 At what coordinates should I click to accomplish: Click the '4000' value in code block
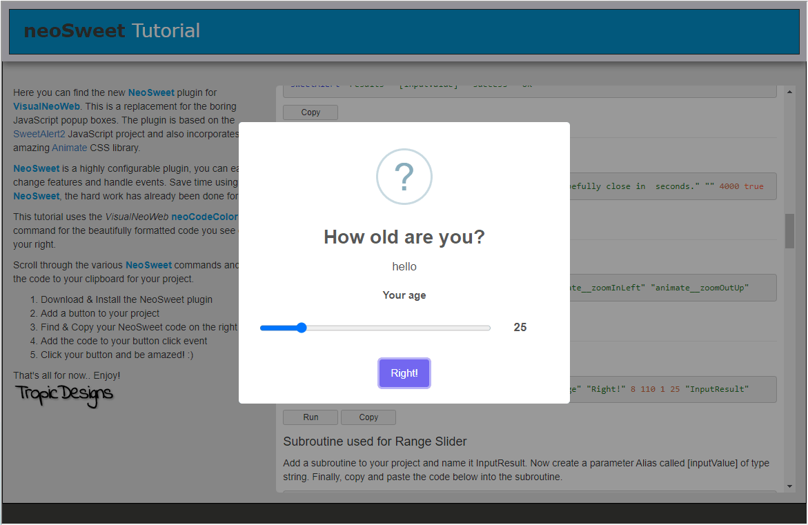tap(729, 186)
